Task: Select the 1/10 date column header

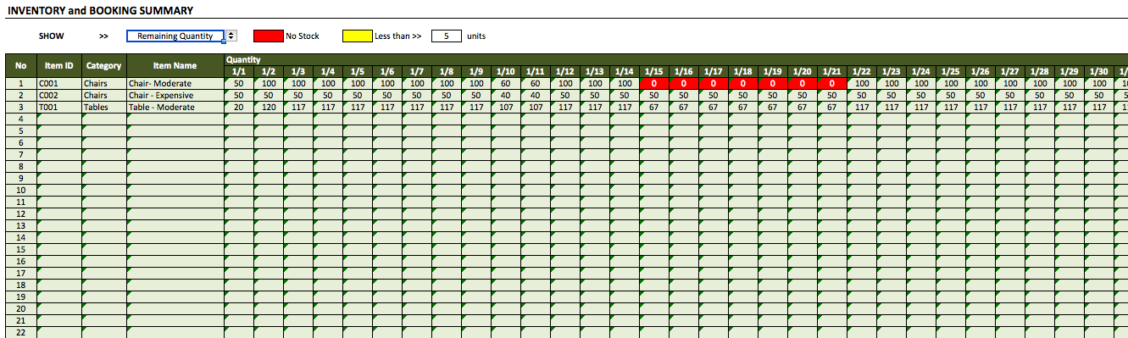Action: [x=506, y=71]
